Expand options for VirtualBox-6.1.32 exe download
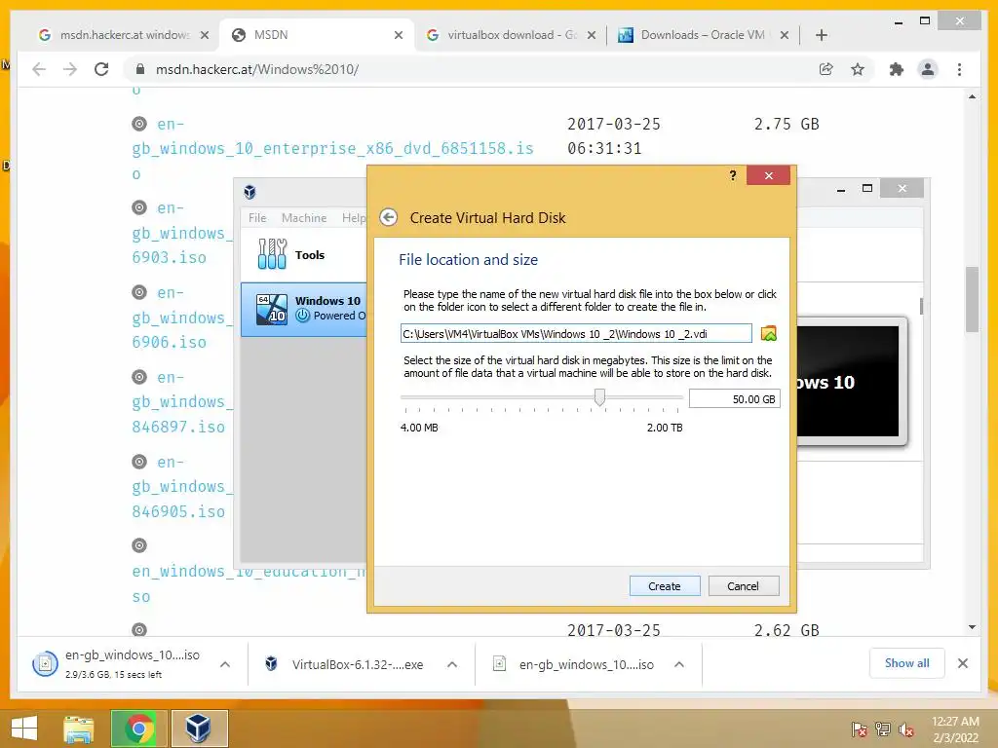Viewport: 998px width, 748px height. [452, 664]
